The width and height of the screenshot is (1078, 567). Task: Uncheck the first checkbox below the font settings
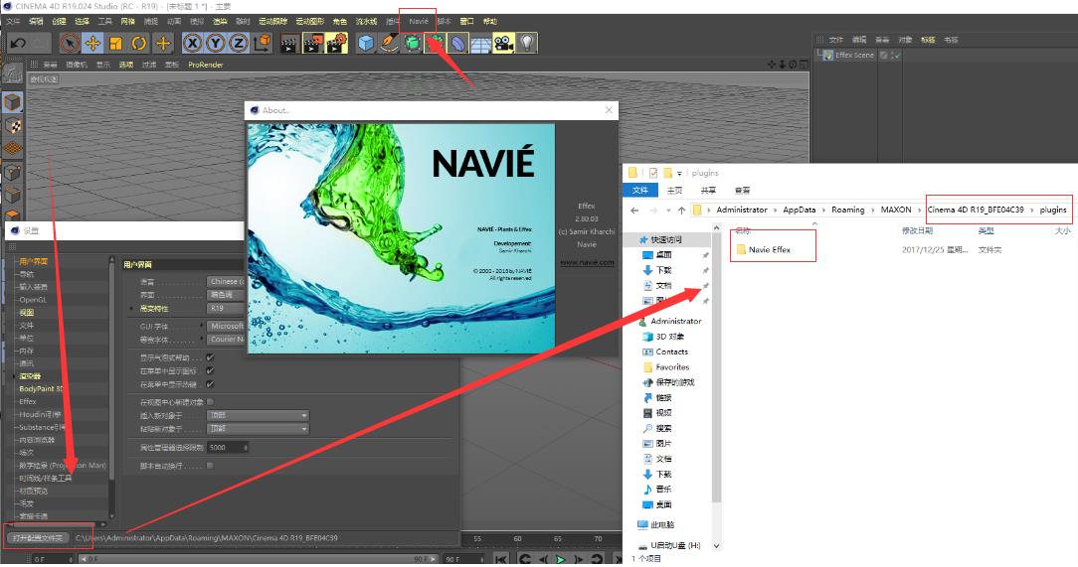click(x=210, y=357)
